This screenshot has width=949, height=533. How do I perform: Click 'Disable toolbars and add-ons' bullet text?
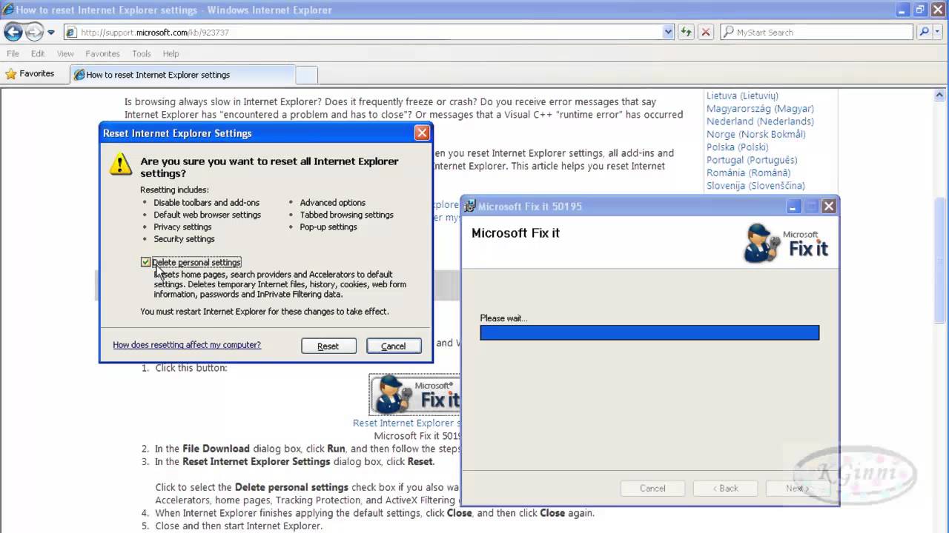click(206, 203)
